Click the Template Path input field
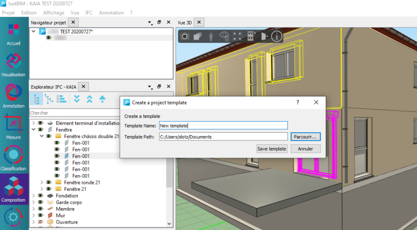This screenshot has width=417, height=230. tap(223, 137)
